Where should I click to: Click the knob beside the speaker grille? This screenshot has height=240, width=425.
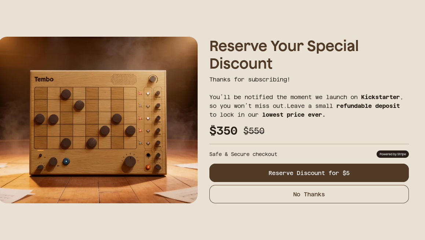[153, 79]
